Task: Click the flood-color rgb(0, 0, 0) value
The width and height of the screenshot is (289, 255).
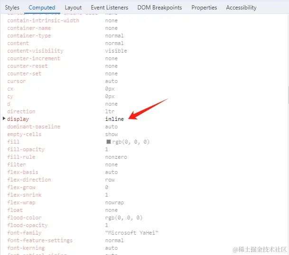Action: [x=124, y=218]
